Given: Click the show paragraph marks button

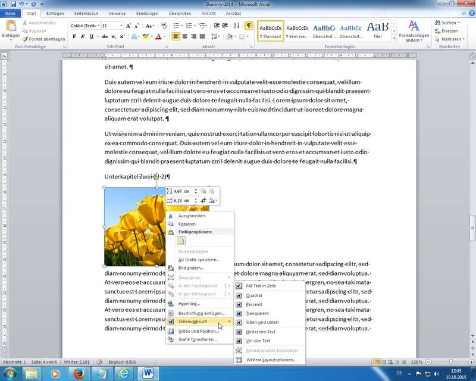Looking at the screenshot, I should point(248,26).
